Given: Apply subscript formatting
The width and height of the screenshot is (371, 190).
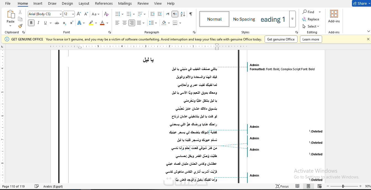Looking at the screenshot, I should (64, 23).
